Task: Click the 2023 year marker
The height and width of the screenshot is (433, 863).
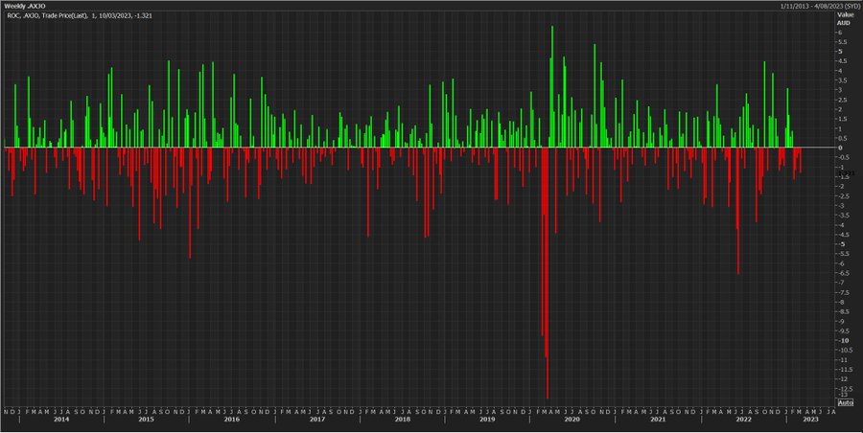Action: pos(809,420)
